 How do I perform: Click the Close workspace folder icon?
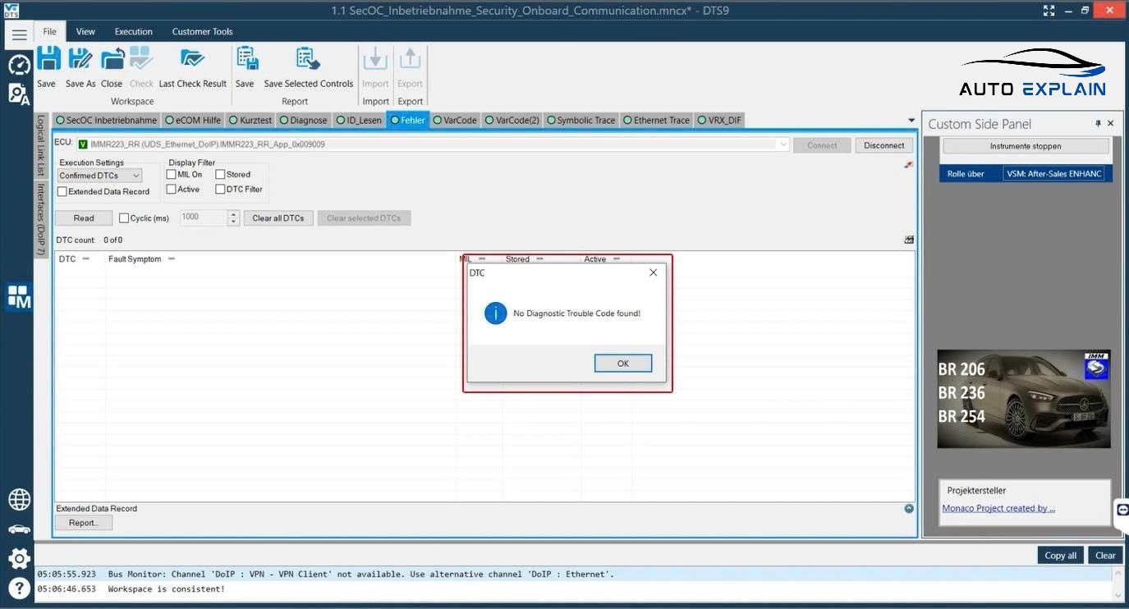click(112, 61)
